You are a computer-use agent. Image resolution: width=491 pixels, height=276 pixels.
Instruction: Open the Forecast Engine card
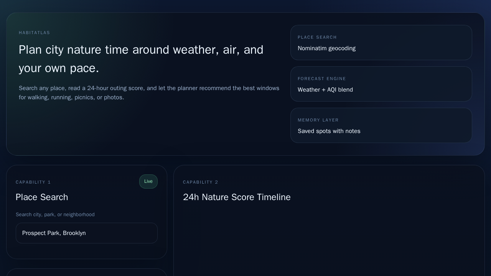(x=381, y=84)
